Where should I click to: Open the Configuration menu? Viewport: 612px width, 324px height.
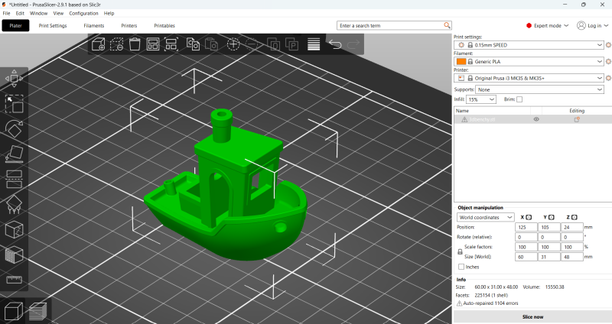(83, 13)
